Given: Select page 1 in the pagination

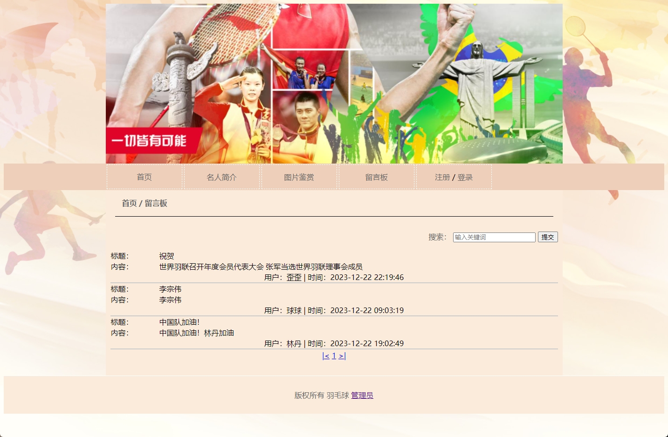Looking at the screenshot, I should coord(334,356).
